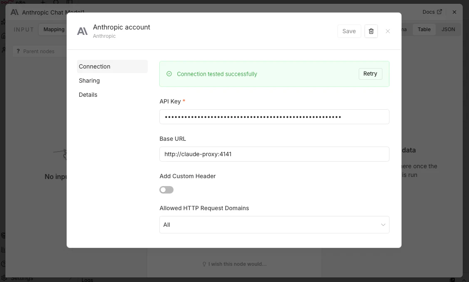Focus the API Key field
The image size is (469, 282).
click(x=274, y=117)
